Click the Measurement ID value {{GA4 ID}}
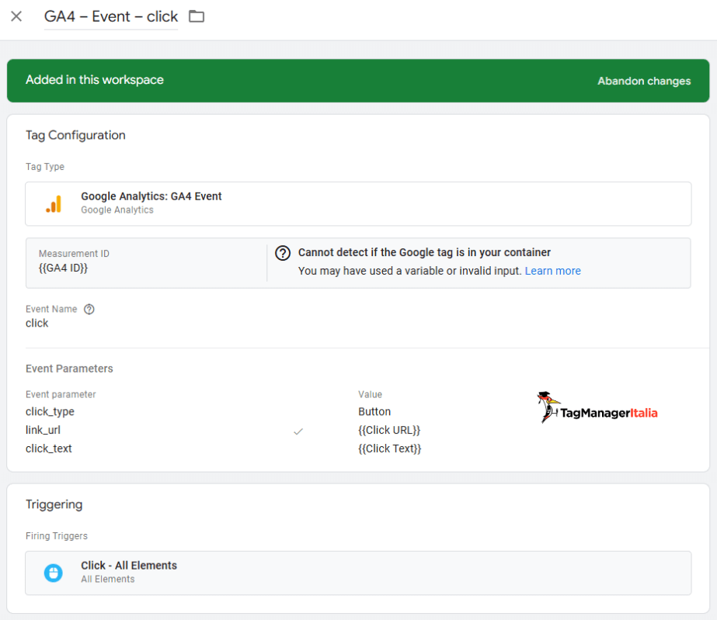 click(63, 268)
